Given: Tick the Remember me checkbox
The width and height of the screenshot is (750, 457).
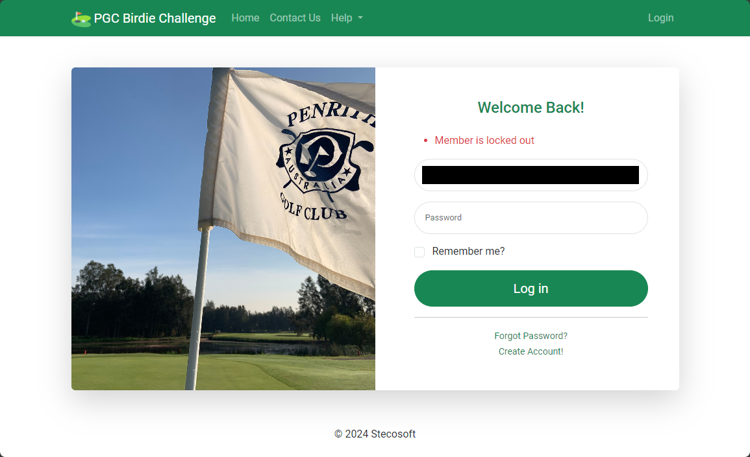Looking at the screenshot, I should (x=419, y=252).
